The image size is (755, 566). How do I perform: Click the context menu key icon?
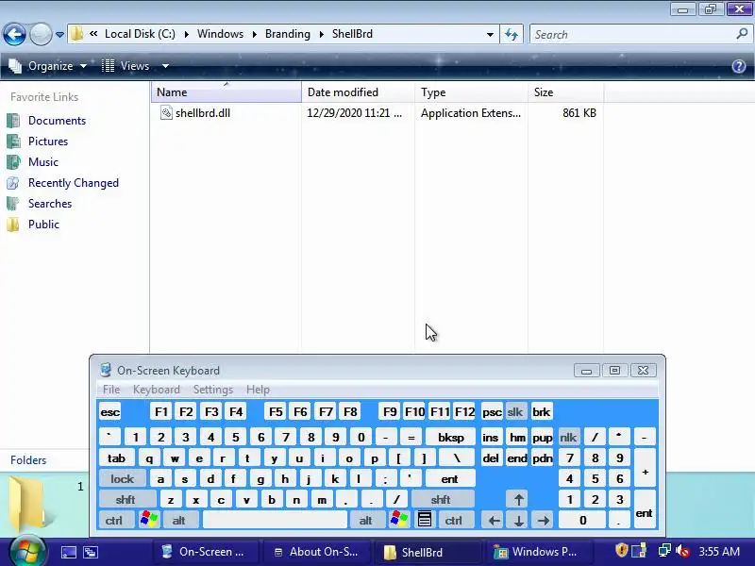(x=424, y=521)
